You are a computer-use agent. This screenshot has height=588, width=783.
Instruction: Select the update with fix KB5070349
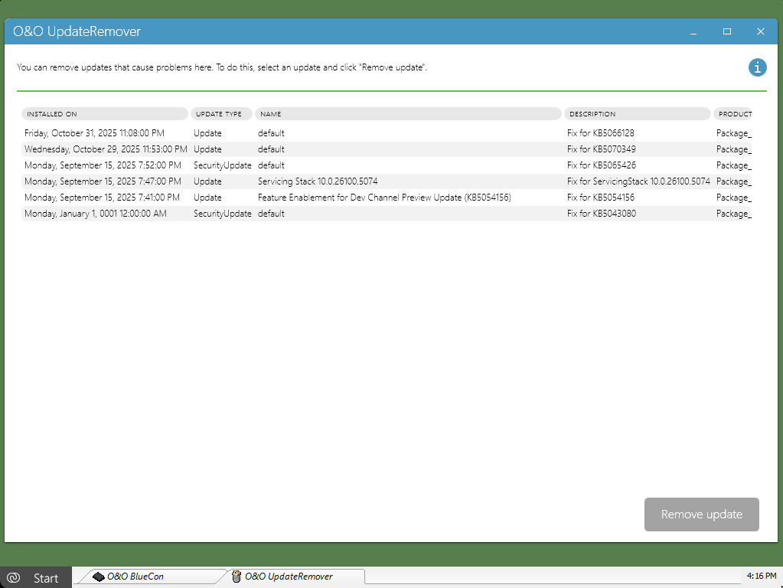383,149
